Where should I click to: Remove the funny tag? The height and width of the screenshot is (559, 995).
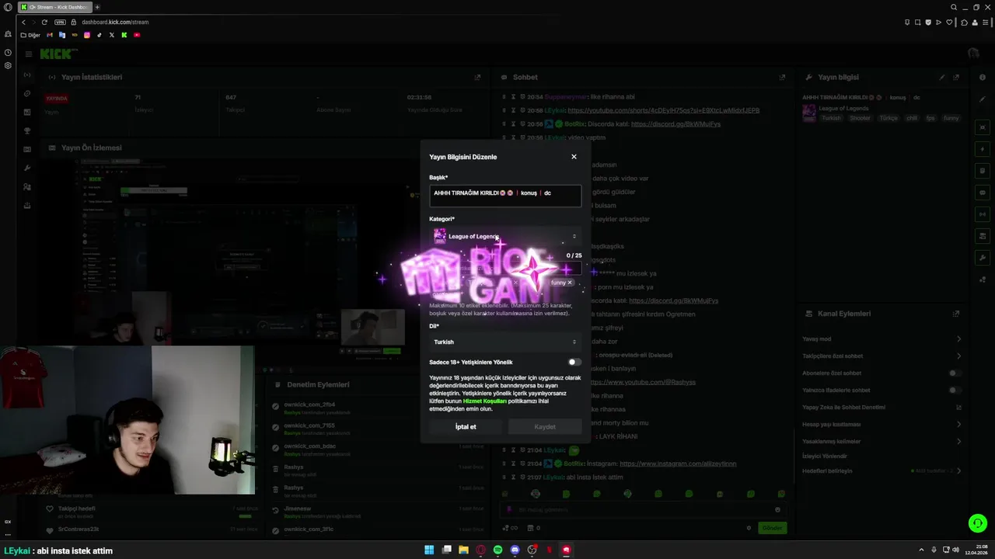570,283
